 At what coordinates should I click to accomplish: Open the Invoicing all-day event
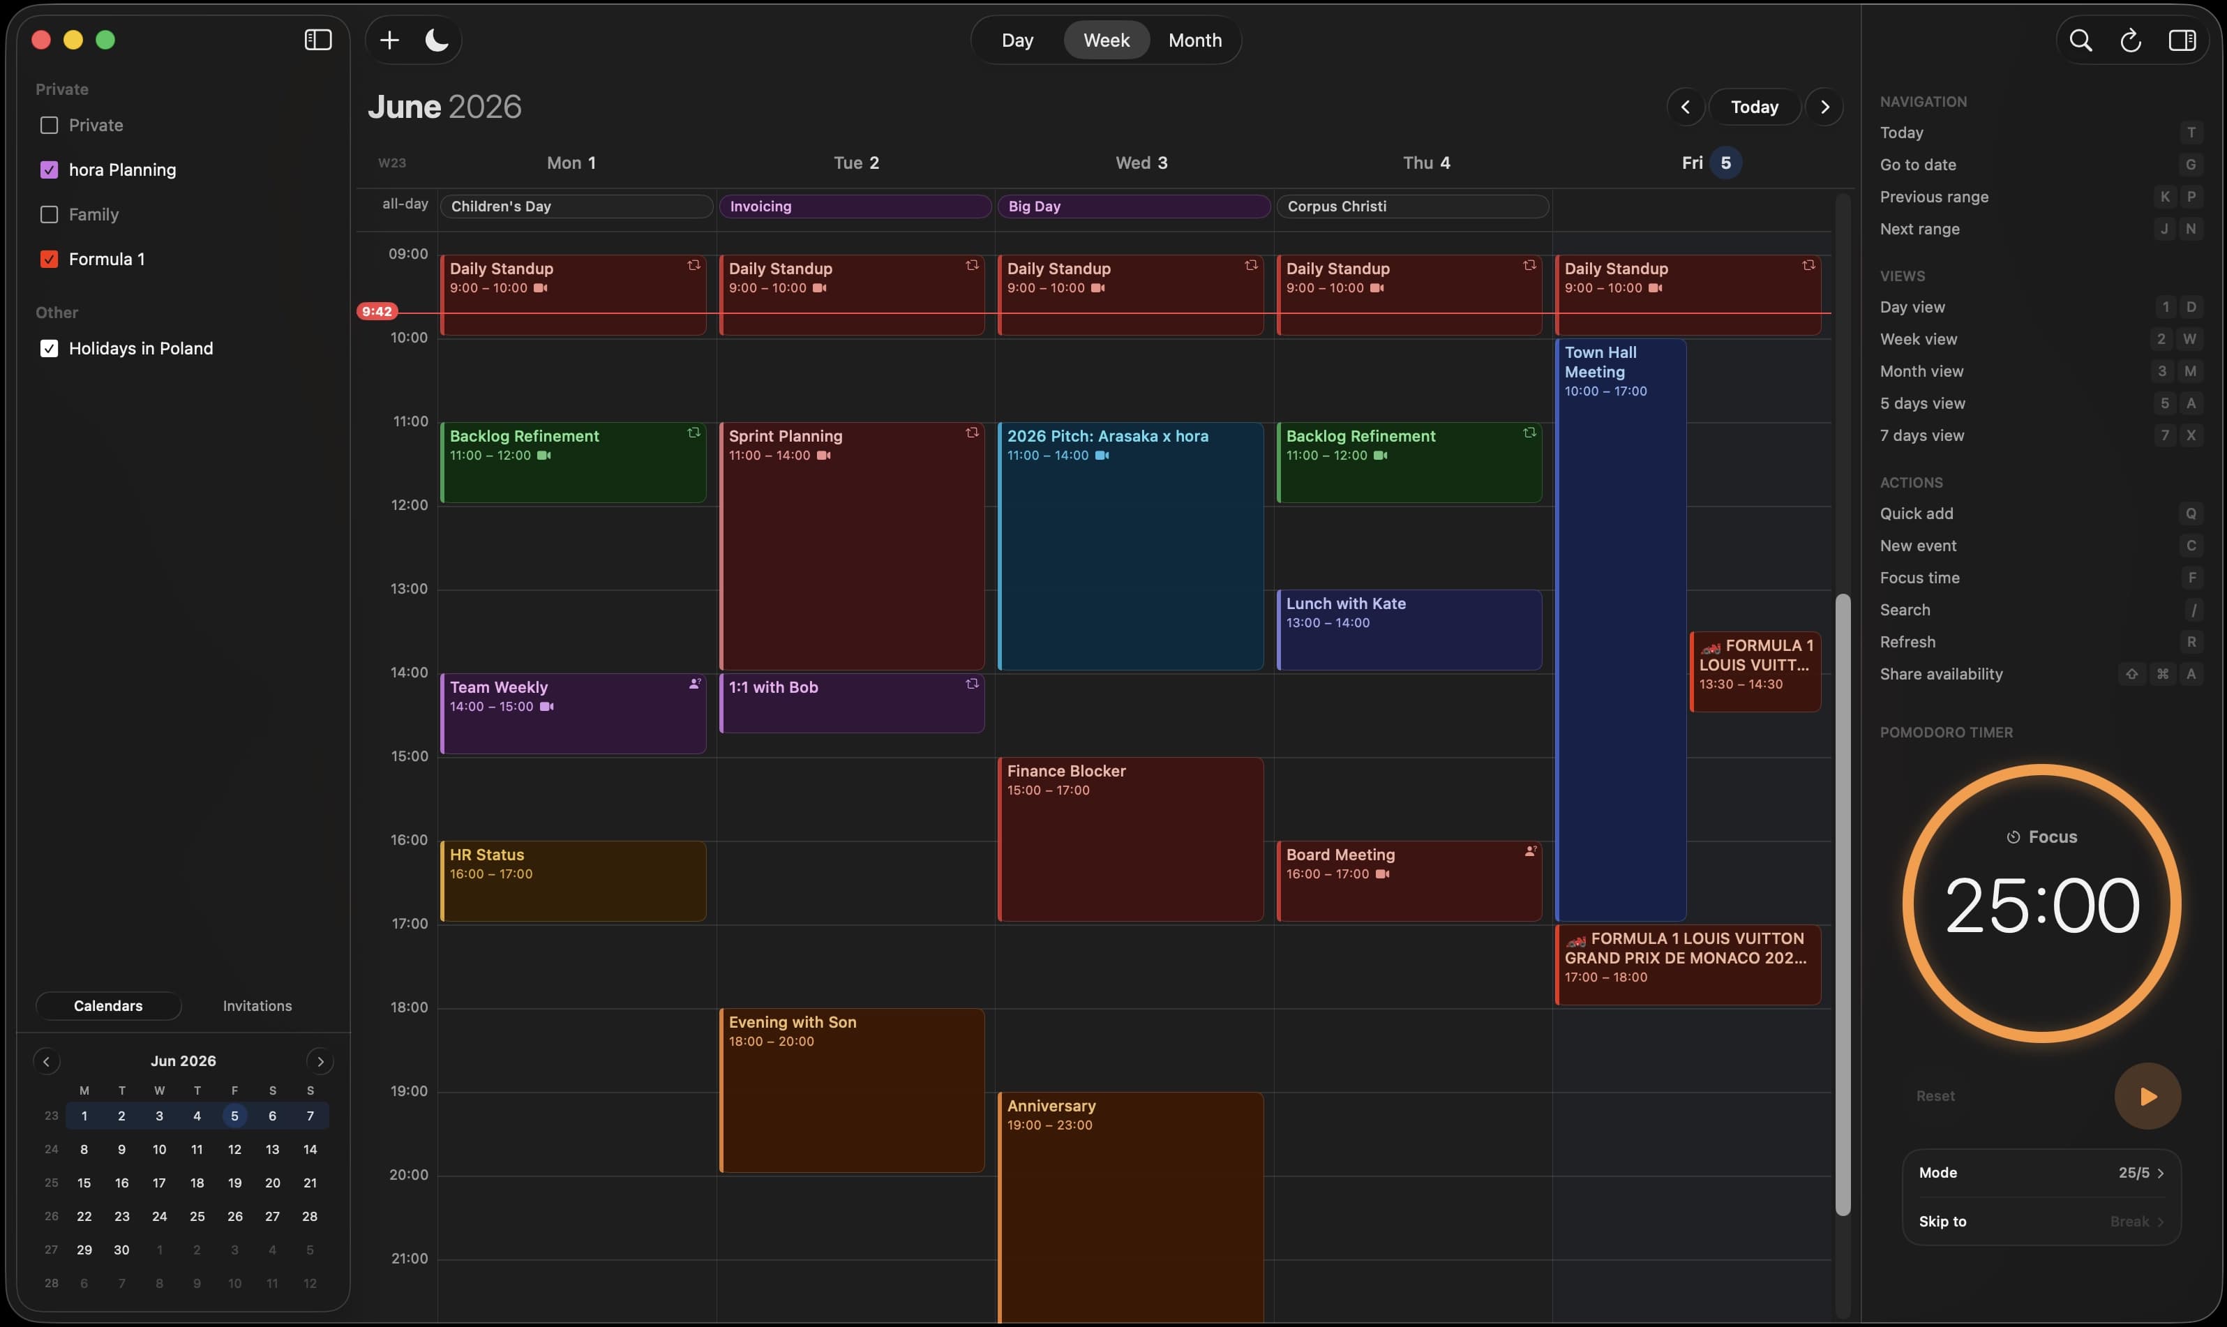point(855,207)
